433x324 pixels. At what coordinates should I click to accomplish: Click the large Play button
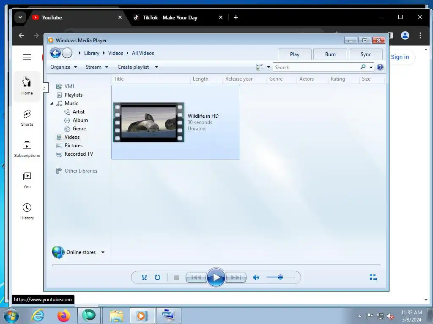pyautogui.click(x=216, y=278)
